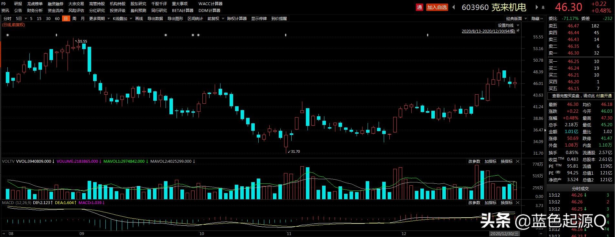Open the 股东研究 shareholder research menu
615x237 pixels.
tap(138, 4)
